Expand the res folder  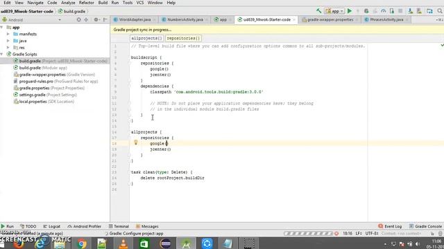[x=8, y=48]
